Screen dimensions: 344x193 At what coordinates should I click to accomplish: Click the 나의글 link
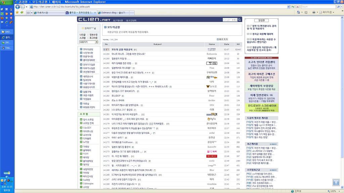[x=83, y=35]
